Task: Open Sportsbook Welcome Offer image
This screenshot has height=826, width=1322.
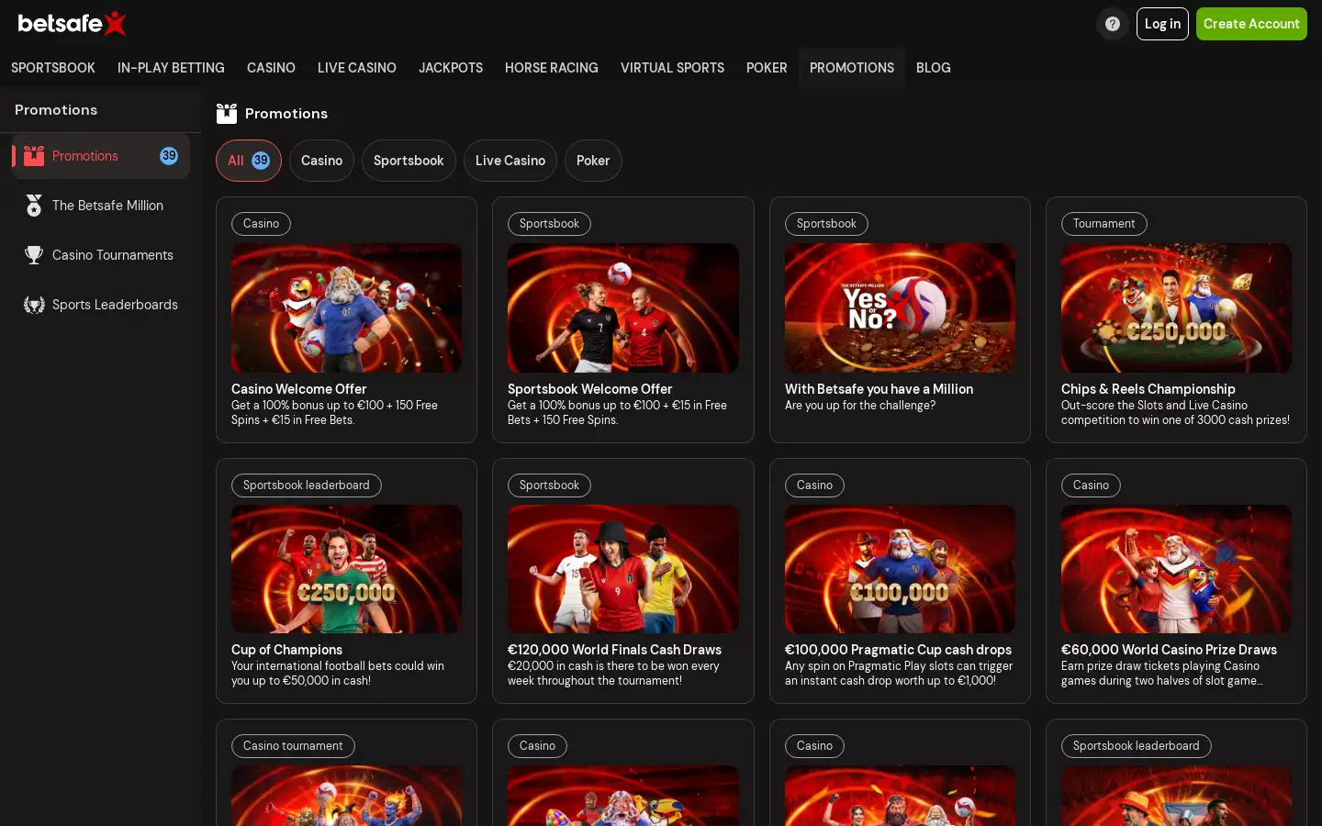Action: tap(623, 307)
